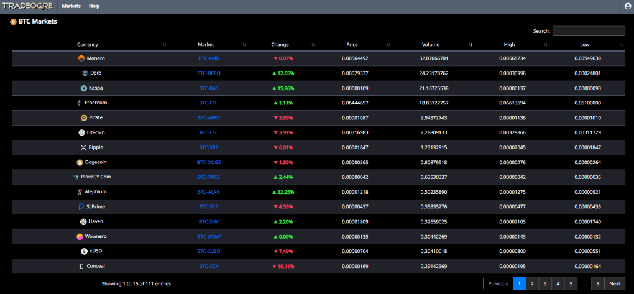Go to page 2 of results

[532, 283]
